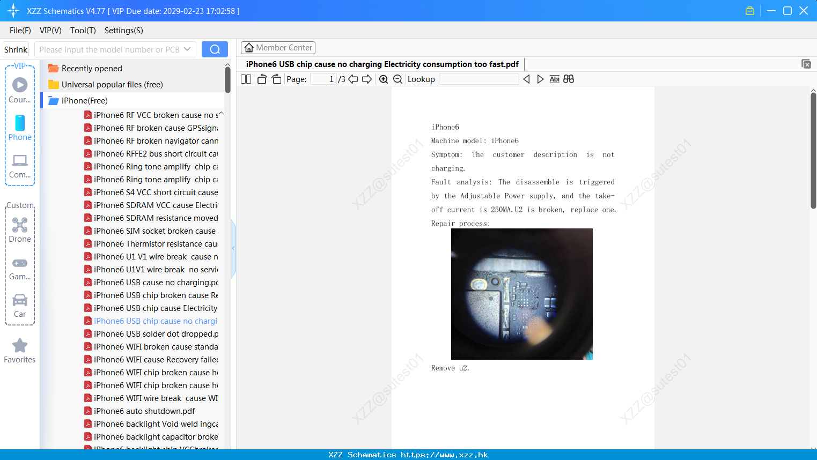
Task: Open the VIP(V) menu
Action: [x=50, y=31]
